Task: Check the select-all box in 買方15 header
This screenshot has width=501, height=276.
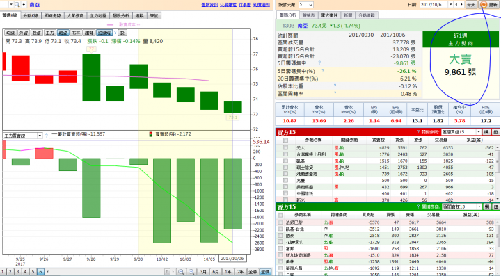Action: (285, 140)
